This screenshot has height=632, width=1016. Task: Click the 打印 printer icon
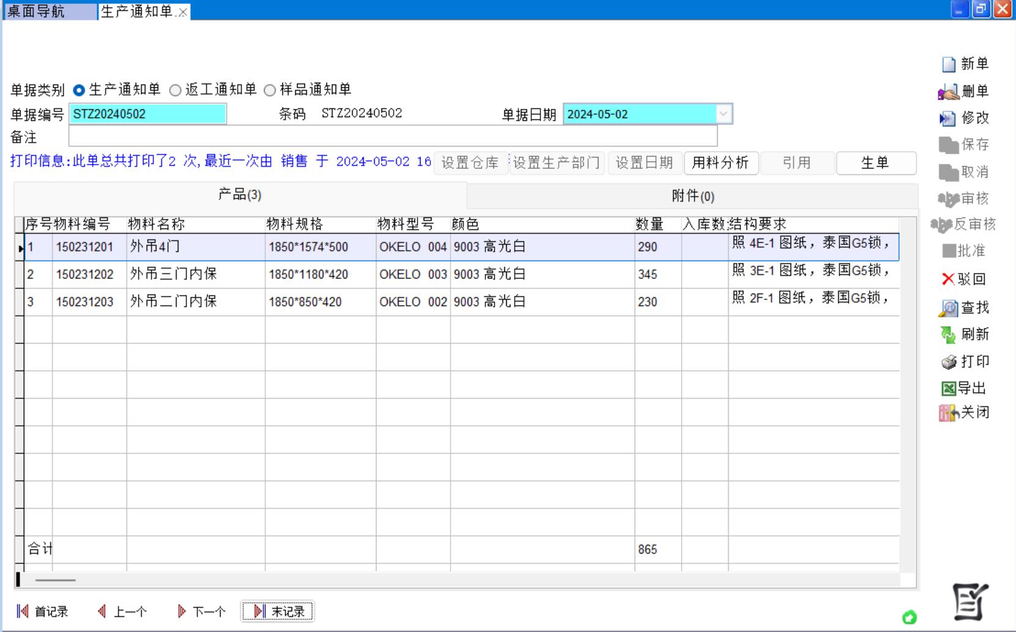pyautogui.click(x=949, y=362)
